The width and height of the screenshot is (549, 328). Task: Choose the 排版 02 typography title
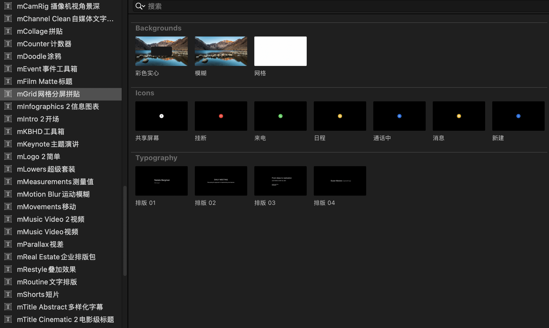pyautogui.click(x=221, y=181)
